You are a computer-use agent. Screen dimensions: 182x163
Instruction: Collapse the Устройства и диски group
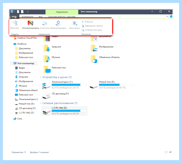tap(41, 77)
